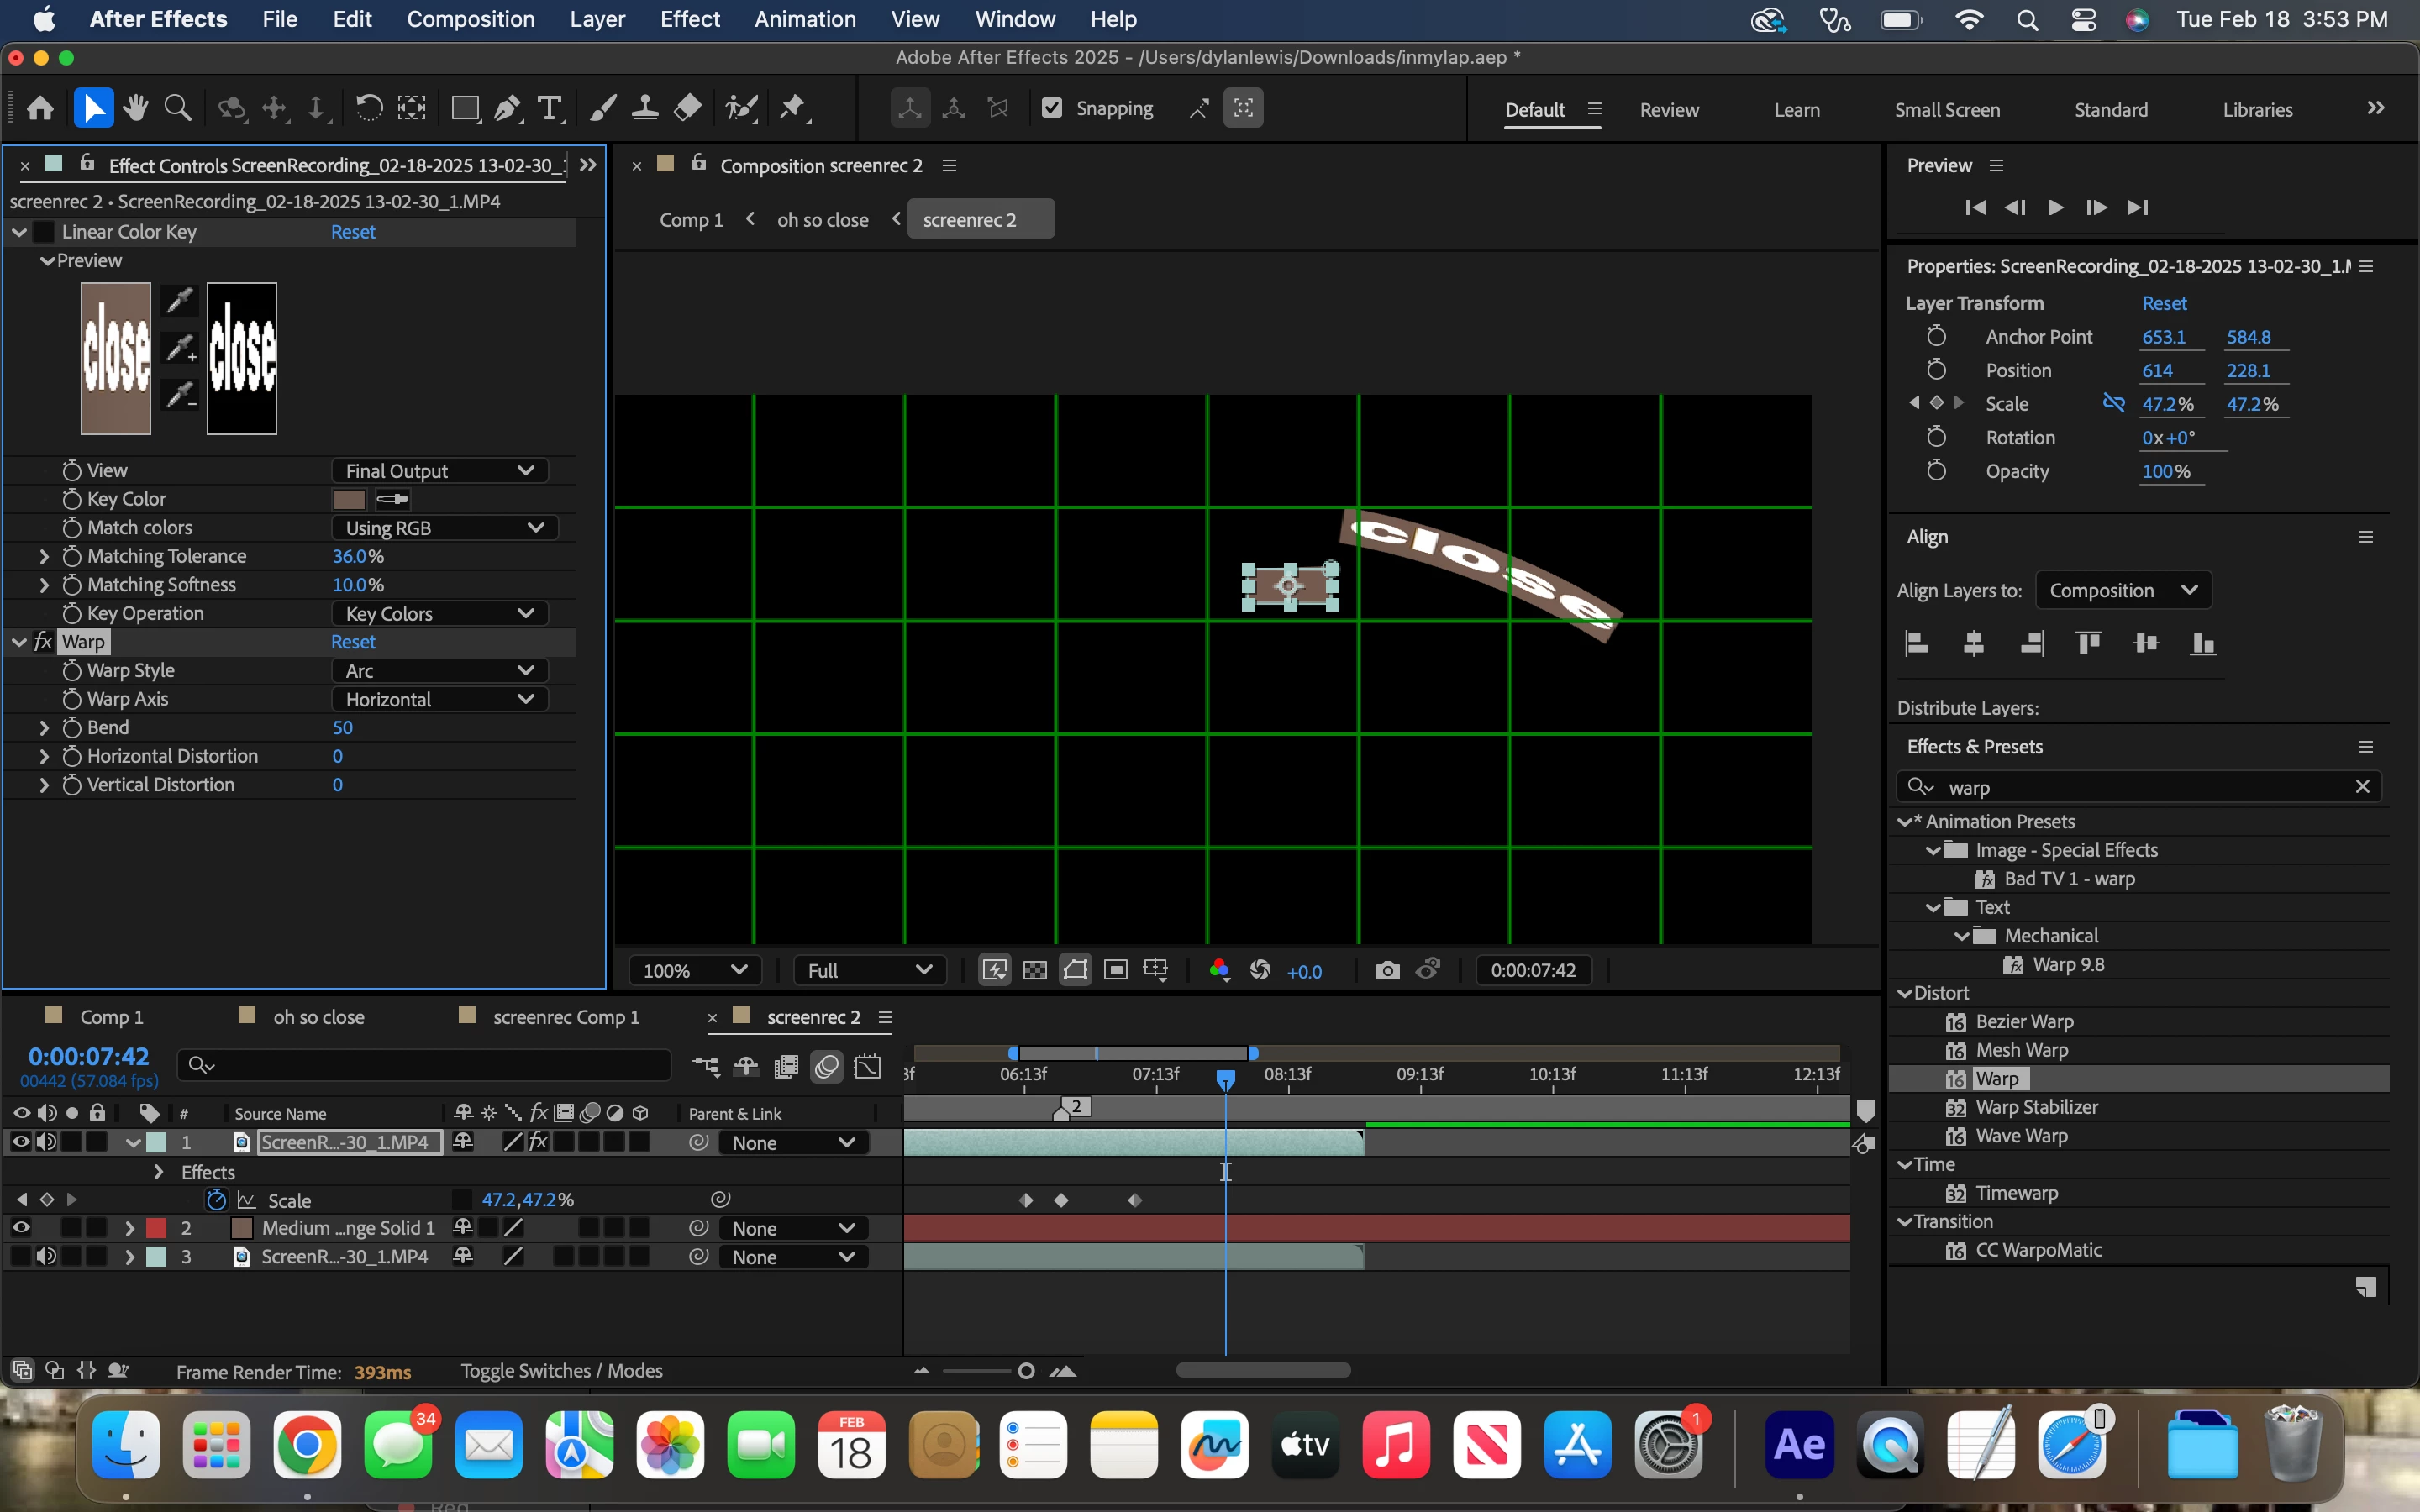Switch to the oh so close timeline tab
This screenshot has height=1512, width=2420.
[318, 1017]
